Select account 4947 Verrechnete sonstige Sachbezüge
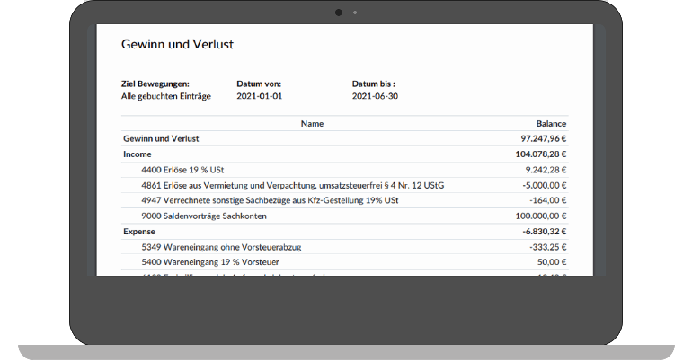The height and width of the screenshot is (361, 692). 270,200
